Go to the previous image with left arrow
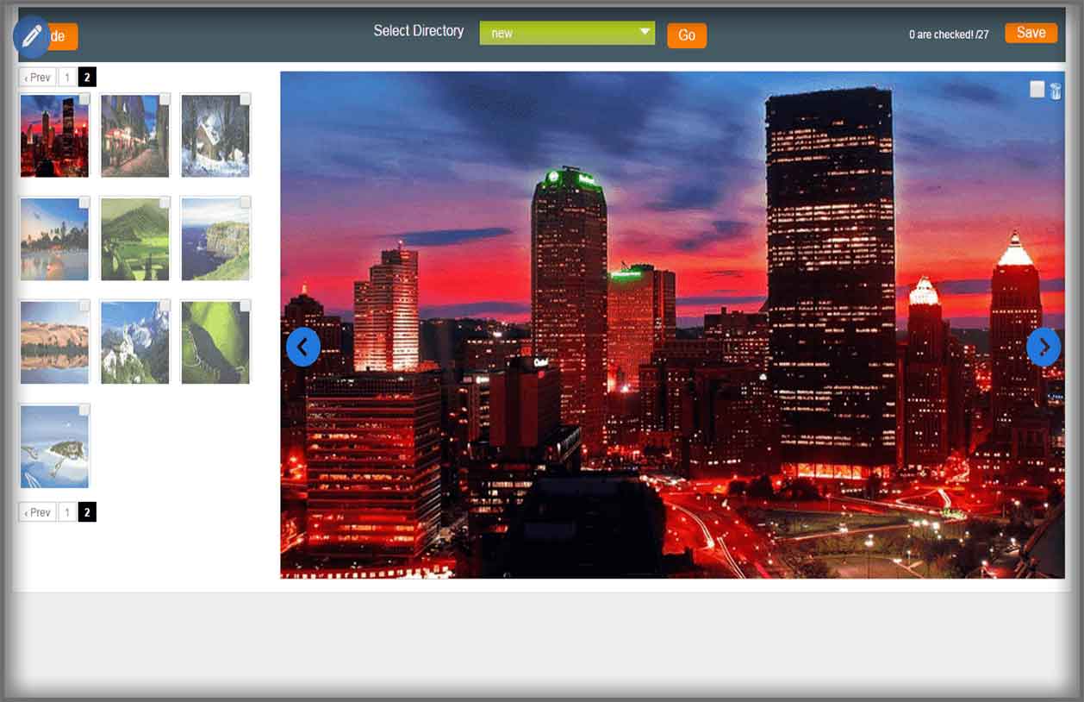1084x702 pixels. (x=303, y=347)
